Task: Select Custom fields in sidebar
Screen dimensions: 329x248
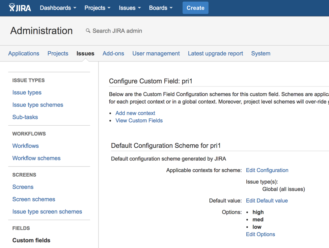Action: coord(31,240)
